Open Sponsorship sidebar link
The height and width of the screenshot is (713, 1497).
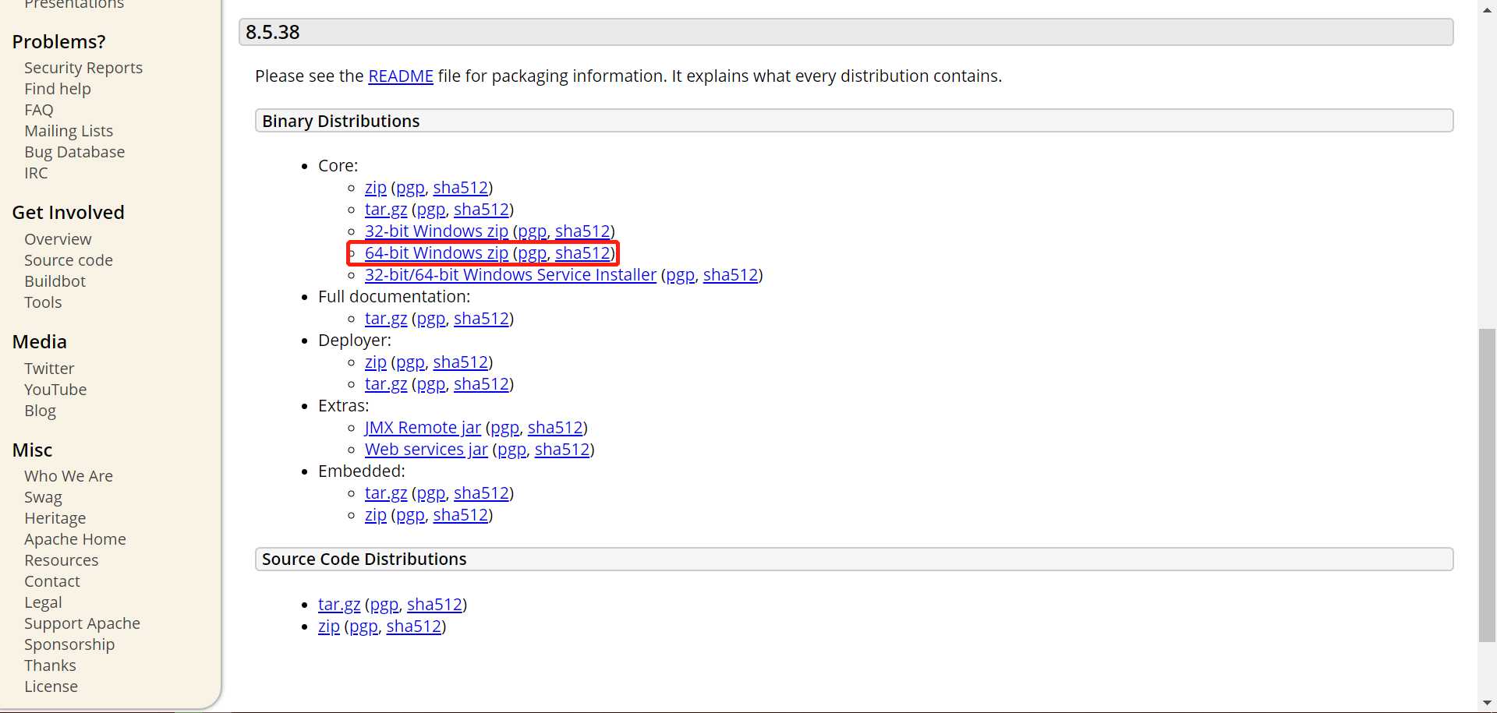click(x=69, y=644)
